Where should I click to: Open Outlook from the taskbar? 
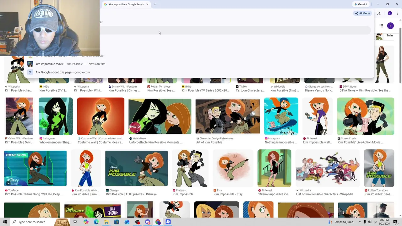(127, 222)
